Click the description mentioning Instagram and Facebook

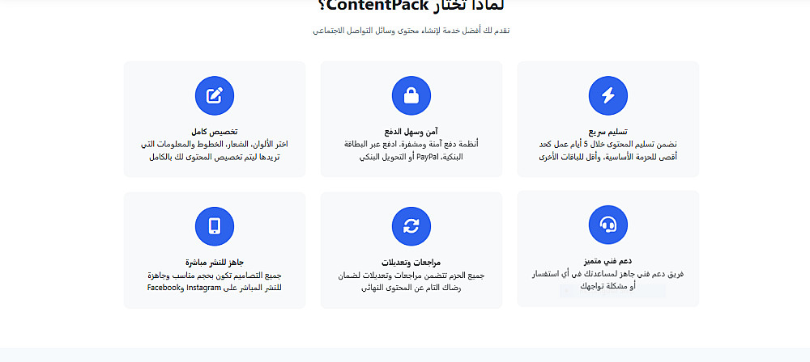(x=215, y=281)
